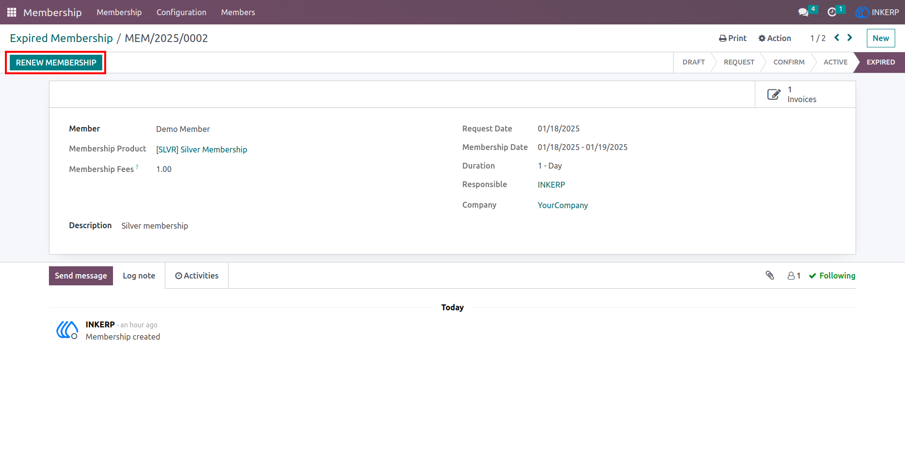Viewport: 905px width, 472px height.
Task: Click the record pager counter 1 / 2
Action: click(x=817, y=38)
